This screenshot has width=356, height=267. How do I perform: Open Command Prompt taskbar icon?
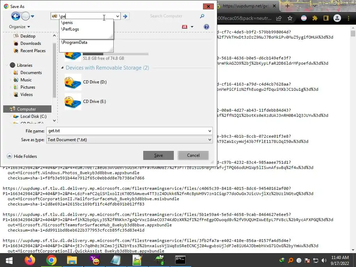coord(180,260)
